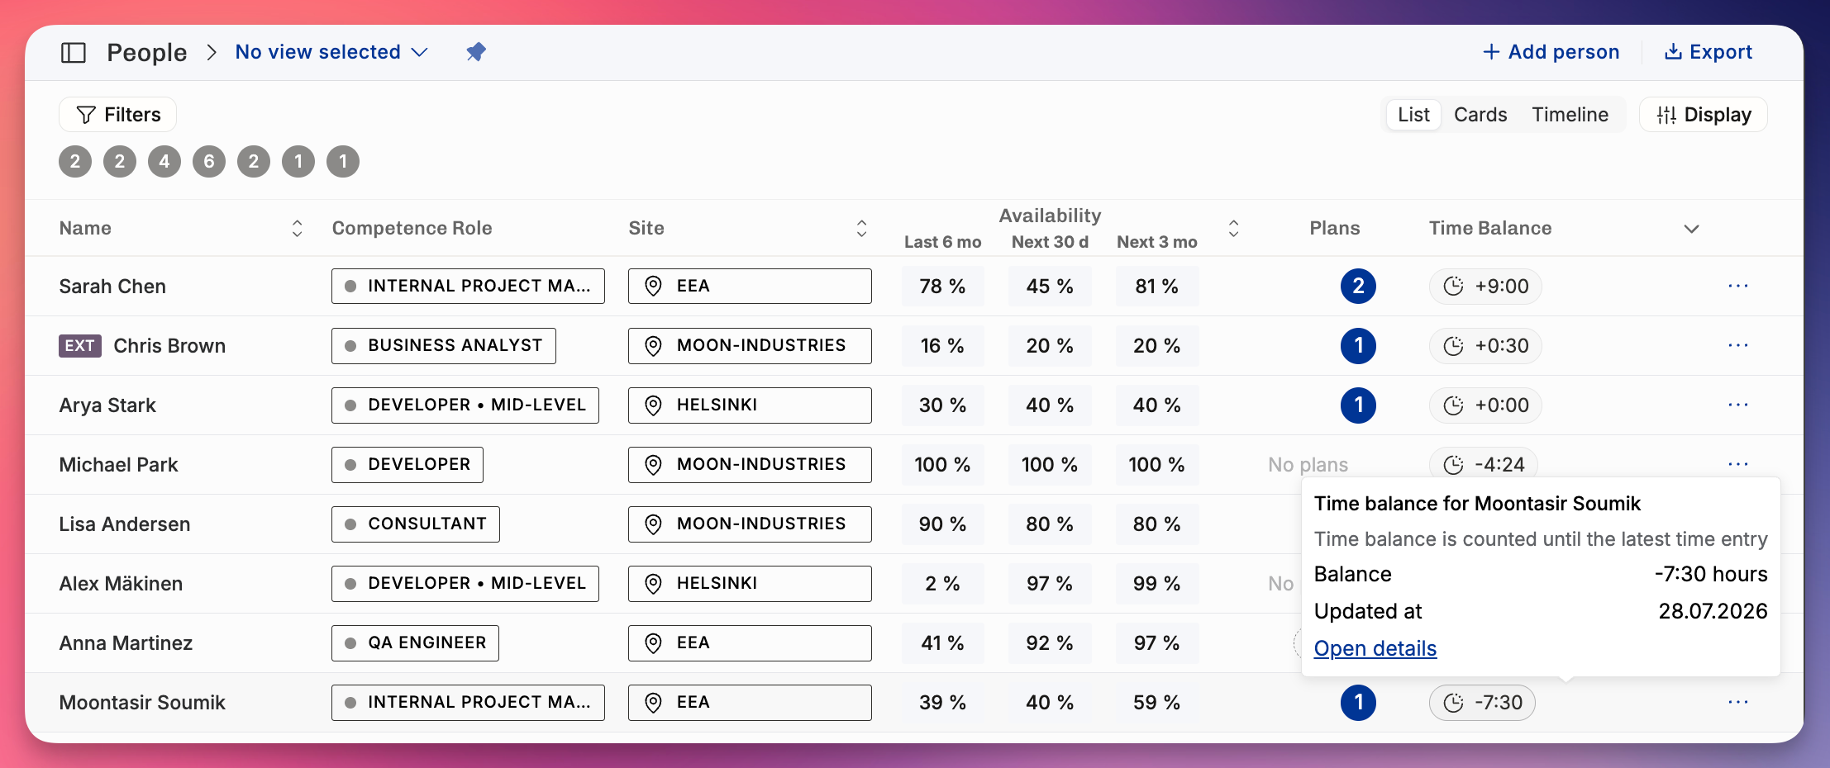The image size is (1830, 768).
Task: Follow the Open details link
Action: click(x=1375, y=649)
